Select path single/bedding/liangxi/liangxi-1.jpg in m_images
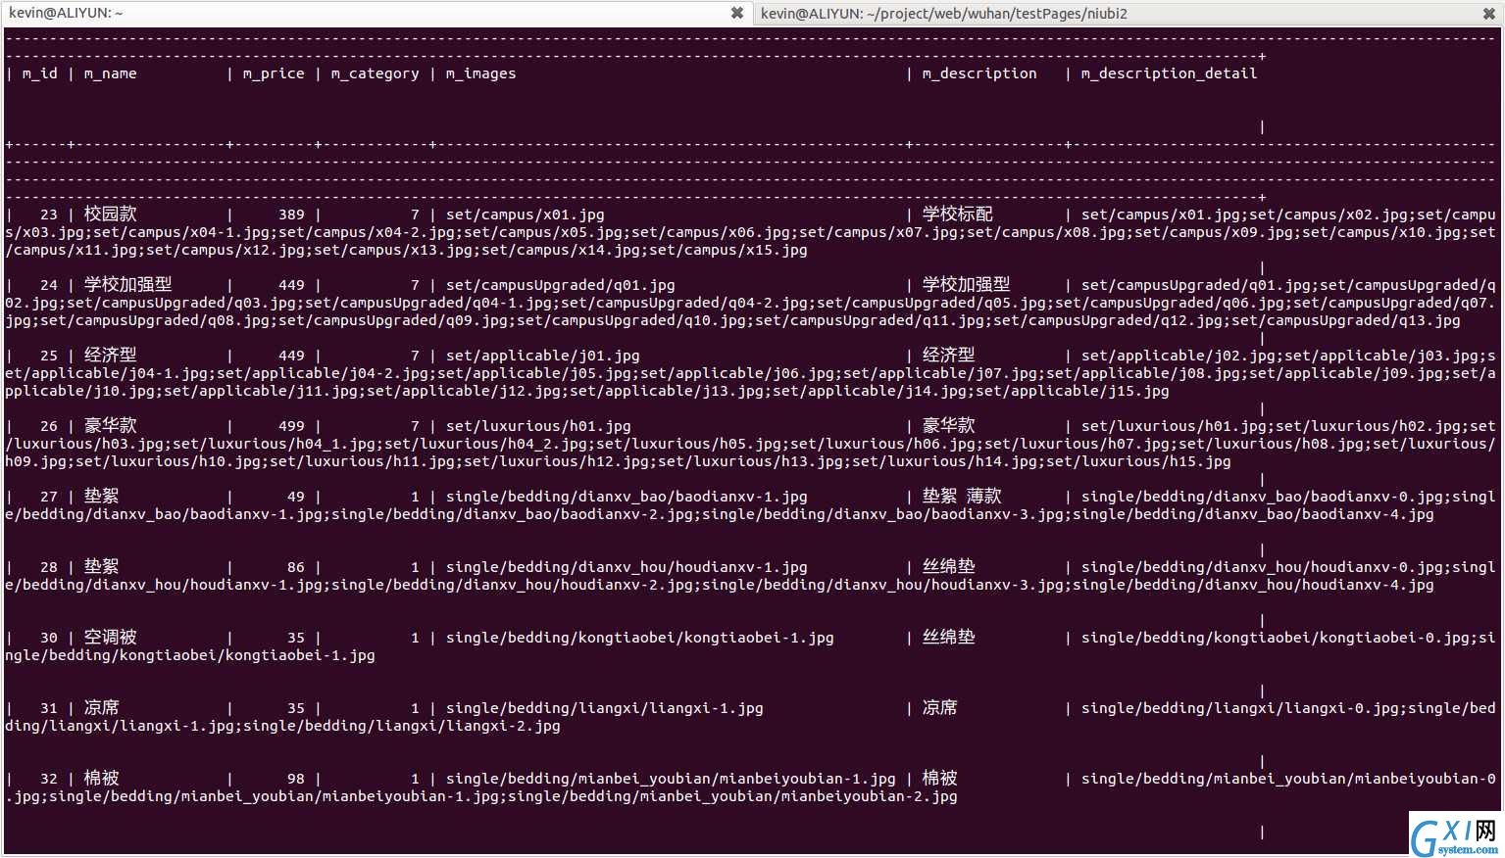 pyautogui.click(x=604, y=708)
